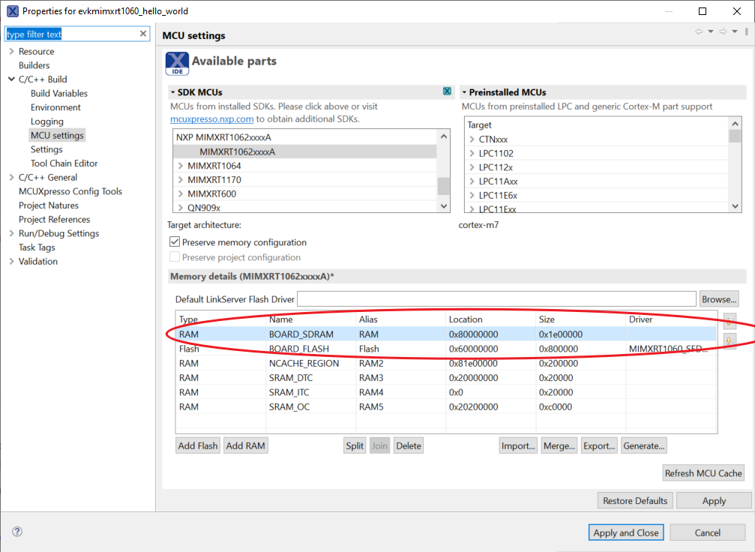Click the help question mark icon

[x=16, y=532]
